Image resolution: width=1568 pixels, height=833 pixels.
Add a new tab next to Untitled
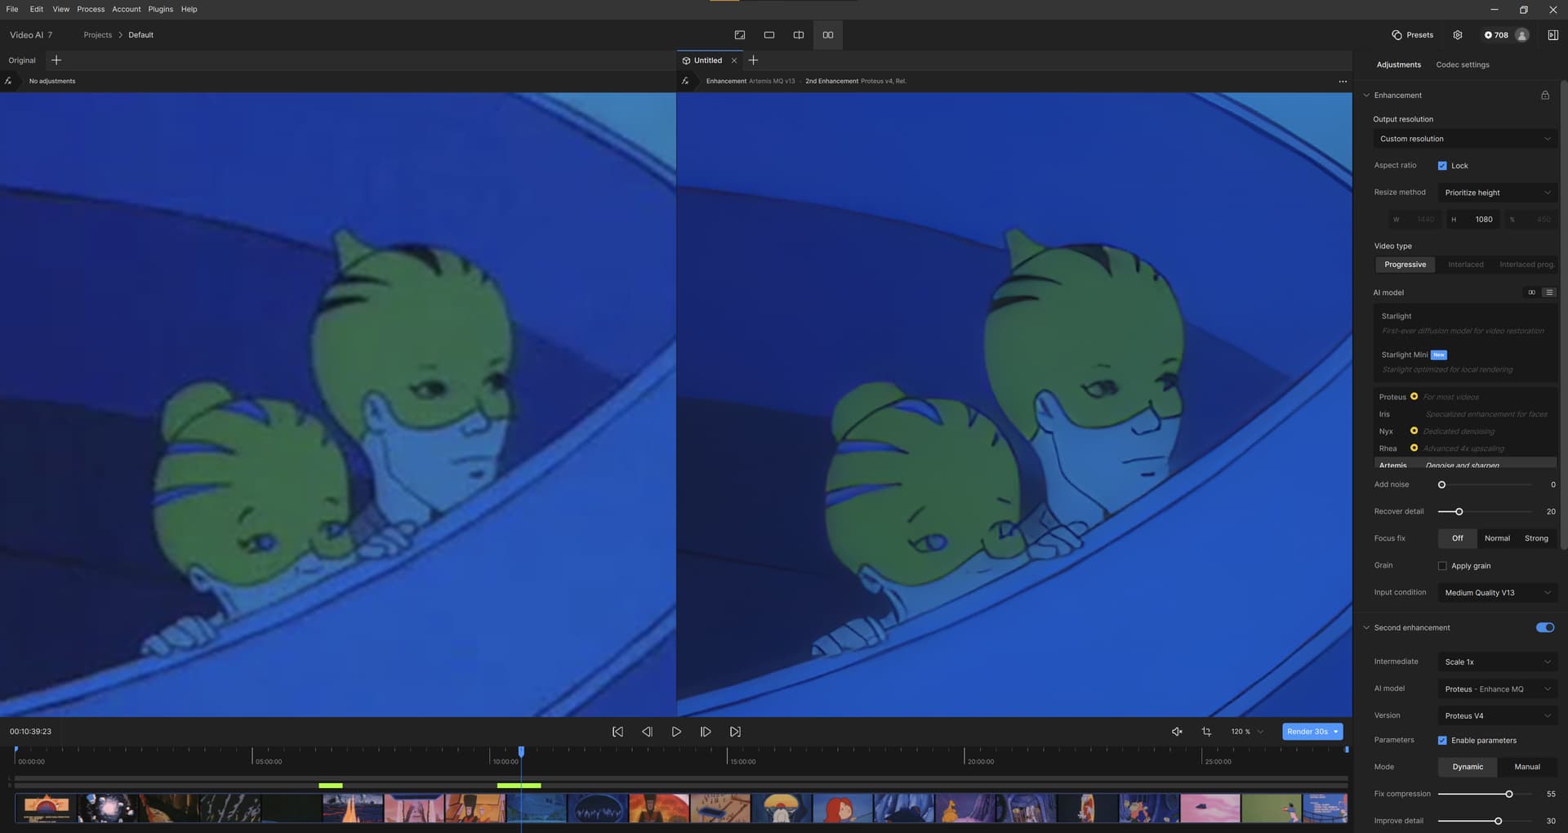tap(753, 60)
